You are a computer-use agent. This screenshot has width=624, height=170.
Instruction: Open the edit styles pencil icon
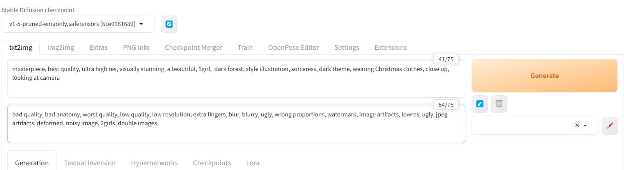pyautogui.click(x=610, y=125)
